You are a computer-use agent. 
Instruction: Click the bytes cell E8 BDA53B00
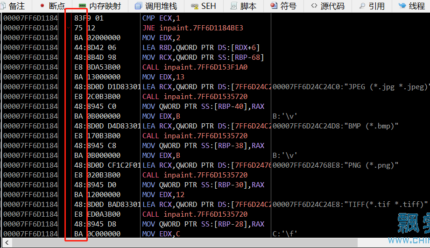point(98,67)
